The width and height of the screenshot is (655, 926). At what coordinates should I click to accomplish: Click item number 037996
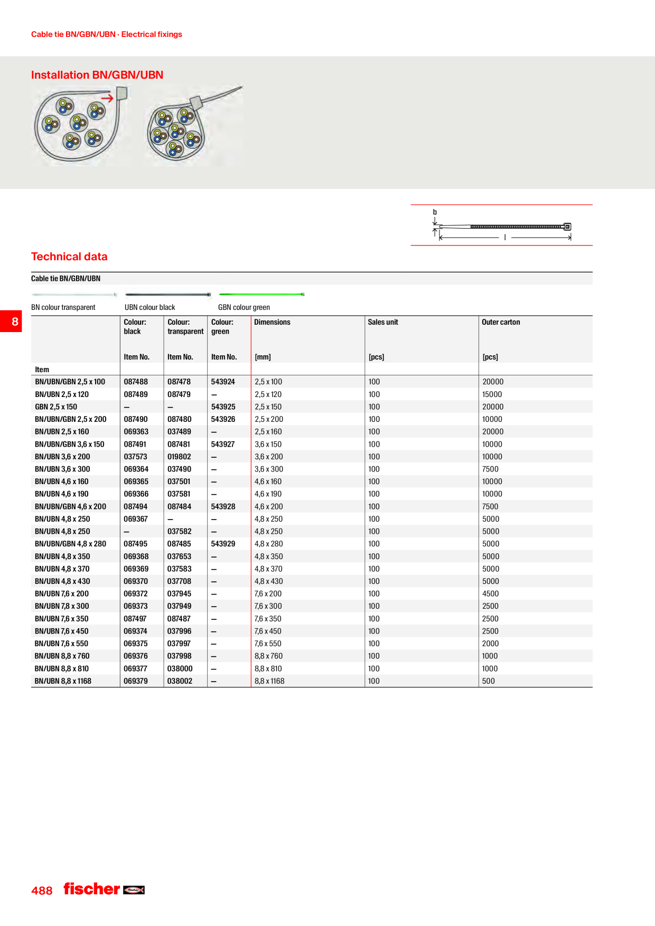(180, 631)
